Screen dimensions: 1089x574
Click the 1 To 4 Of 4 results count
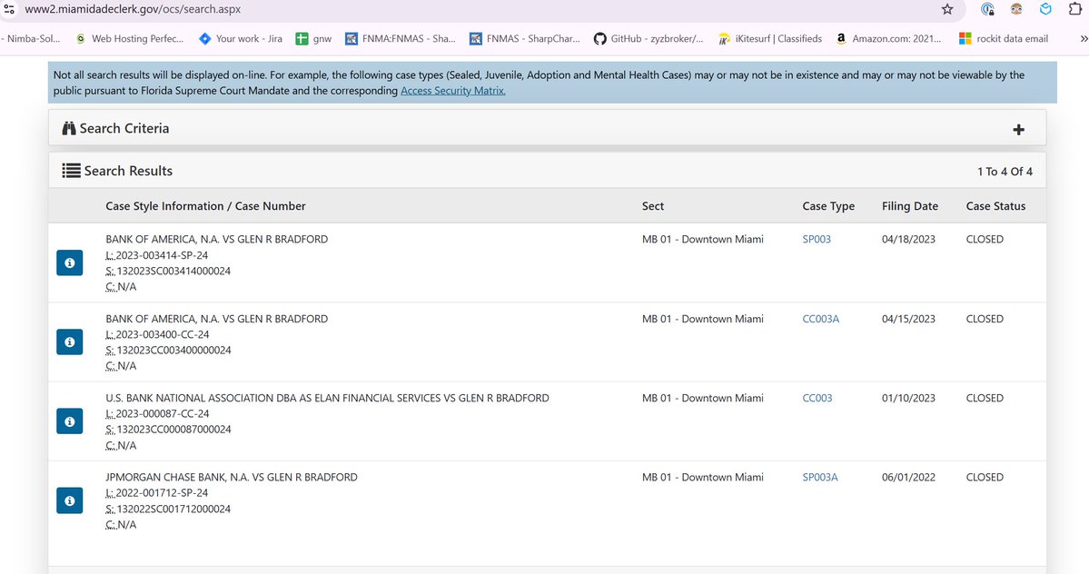tap(1005, 172)
